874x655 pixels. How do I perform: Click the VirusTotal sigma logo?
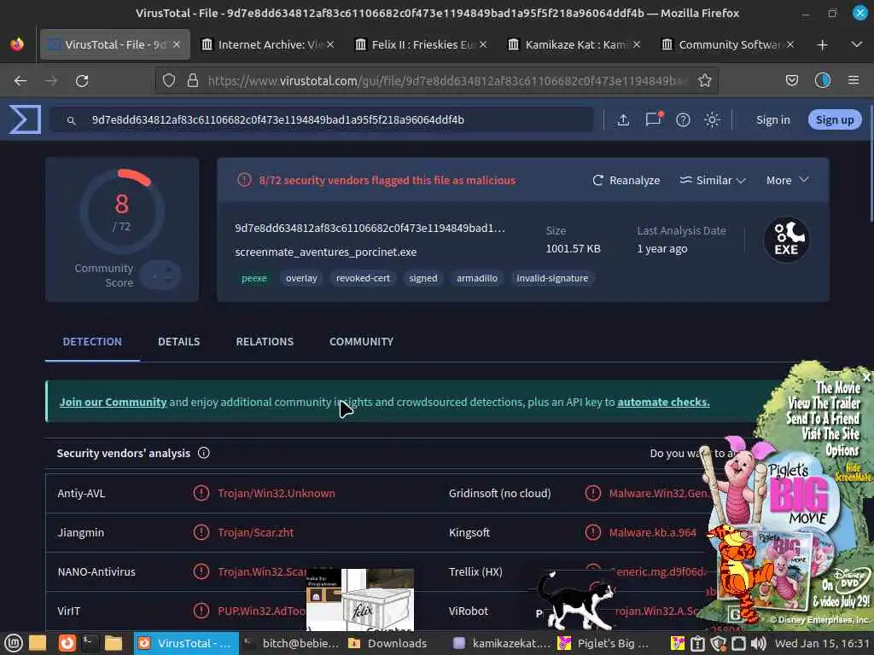point(25,119)
